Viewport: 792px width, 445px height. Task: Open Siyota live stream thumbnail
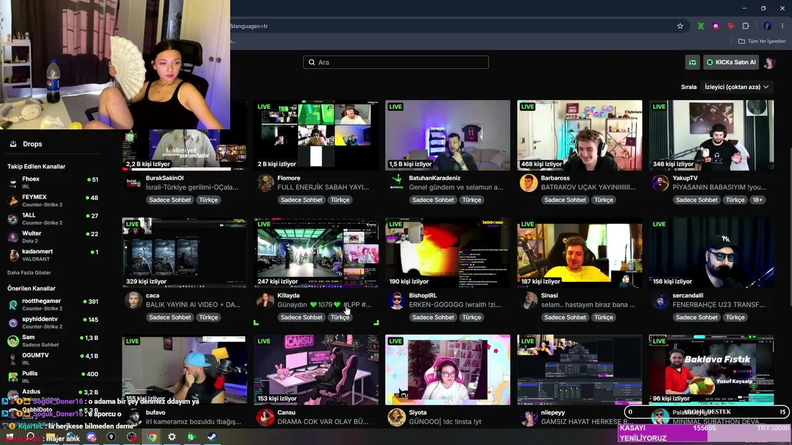(448, 370)
